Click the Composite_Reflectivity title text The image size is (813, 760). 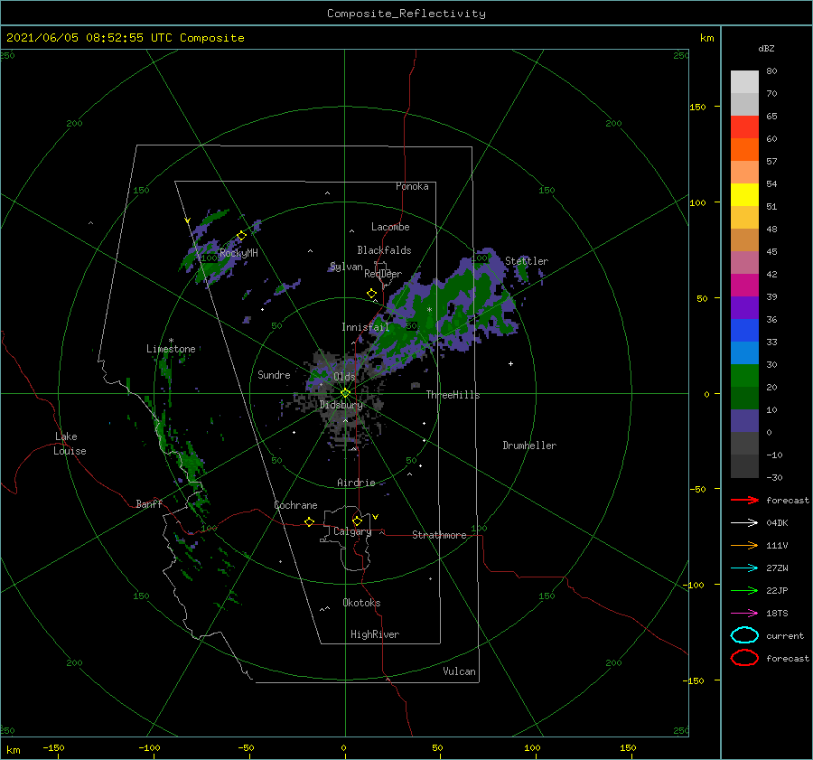pyautogui.click(x=406, y=14)
